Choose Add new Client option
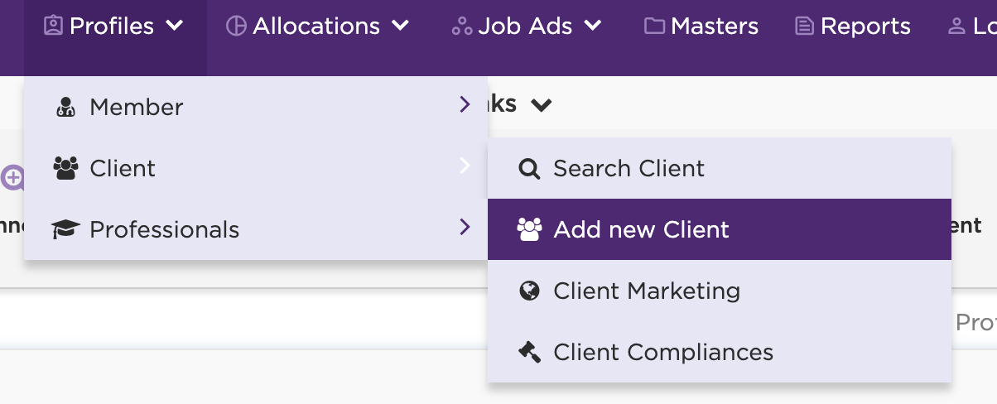This screenshot has width=997, height=404. [720, 229]
